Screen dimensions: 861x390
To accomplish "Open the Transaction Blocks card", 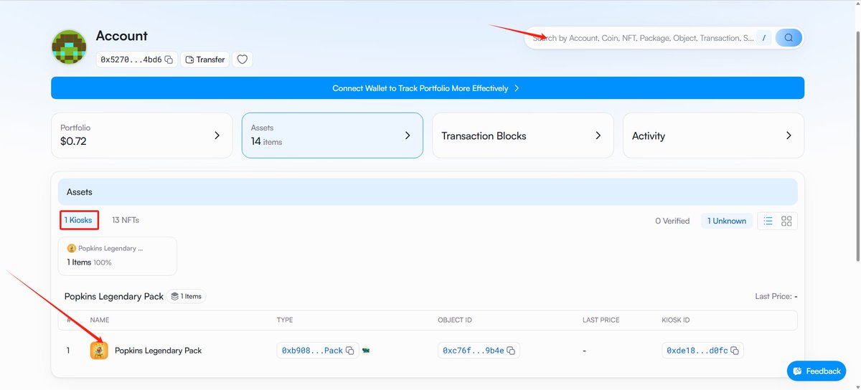I will click(x=522, y=135).
